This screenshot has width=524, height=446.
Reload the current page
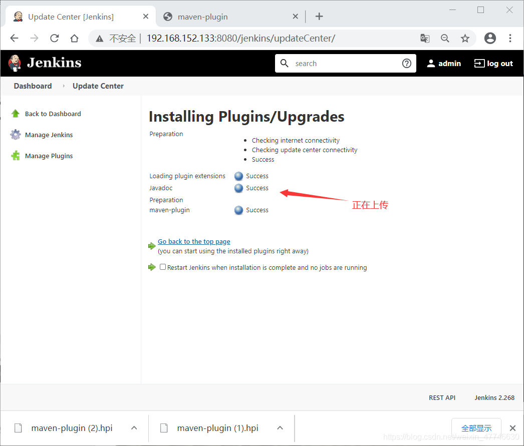55,38
